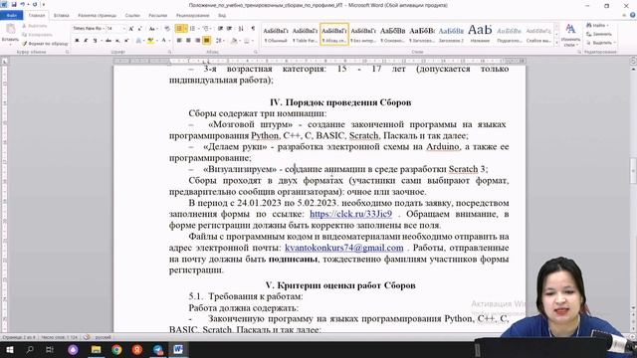Screen dimensions: 637x358
Task: Open Telegram from the taskbar
Action: [158, 349]
